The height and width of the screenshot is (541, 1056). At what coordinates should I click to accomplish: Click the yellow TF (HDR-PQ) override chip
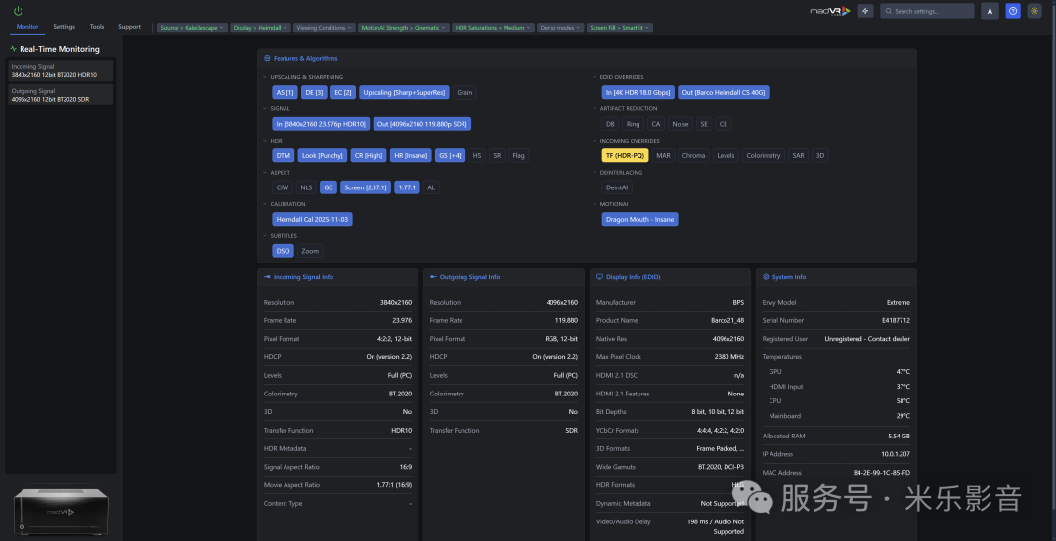click(x=625, y=156)
